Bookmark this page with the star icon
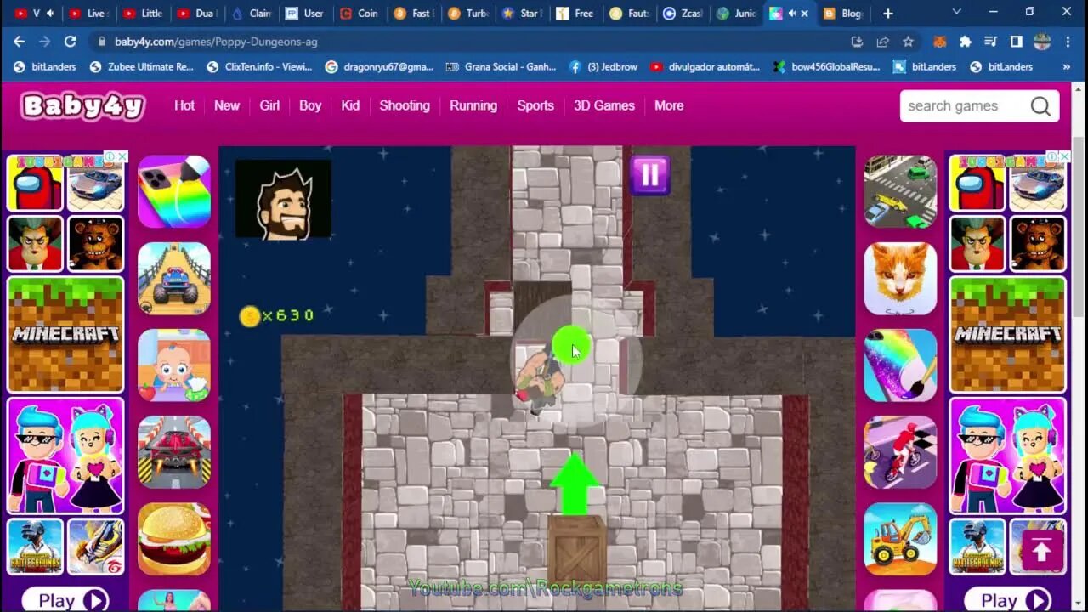1088x612 pixels. click(x=909, y=41)
